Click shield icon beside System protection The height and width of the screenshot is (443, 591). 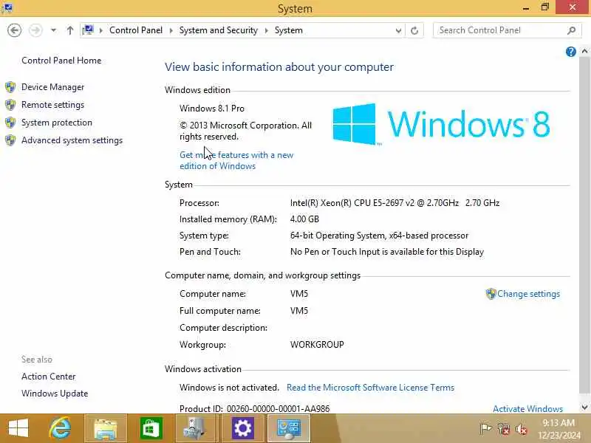click(x=10, y=123)
